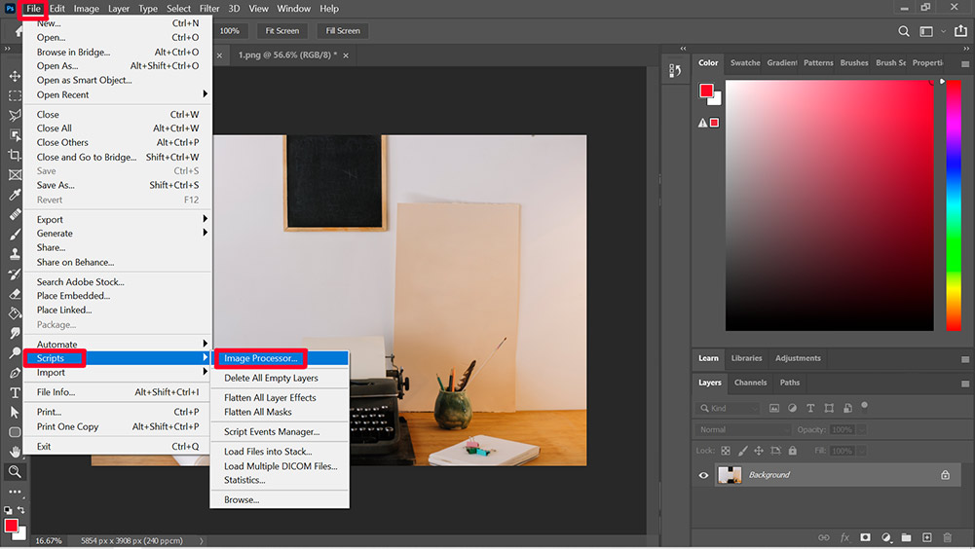
Task: Open the Kind layer filter dropdown
Action: coord(729,409)
